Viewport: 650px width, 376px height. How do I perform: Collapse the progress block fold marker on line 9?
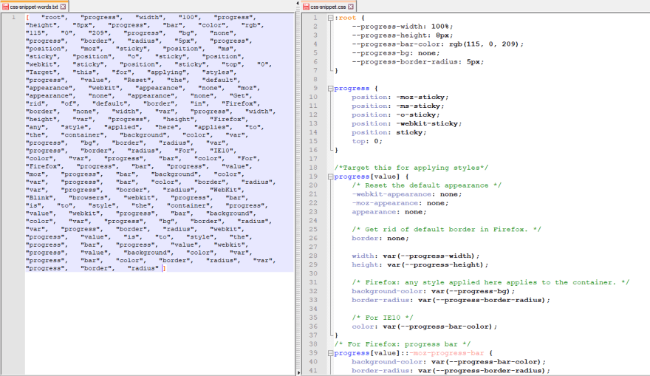tap(330, 89)
